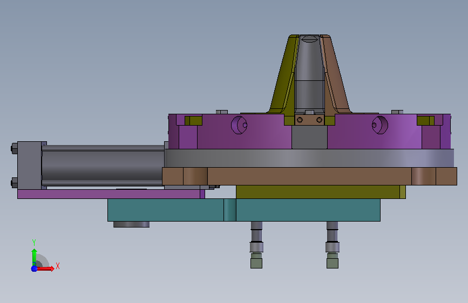Select the gray circular disc above brown plate

(309, 158)
